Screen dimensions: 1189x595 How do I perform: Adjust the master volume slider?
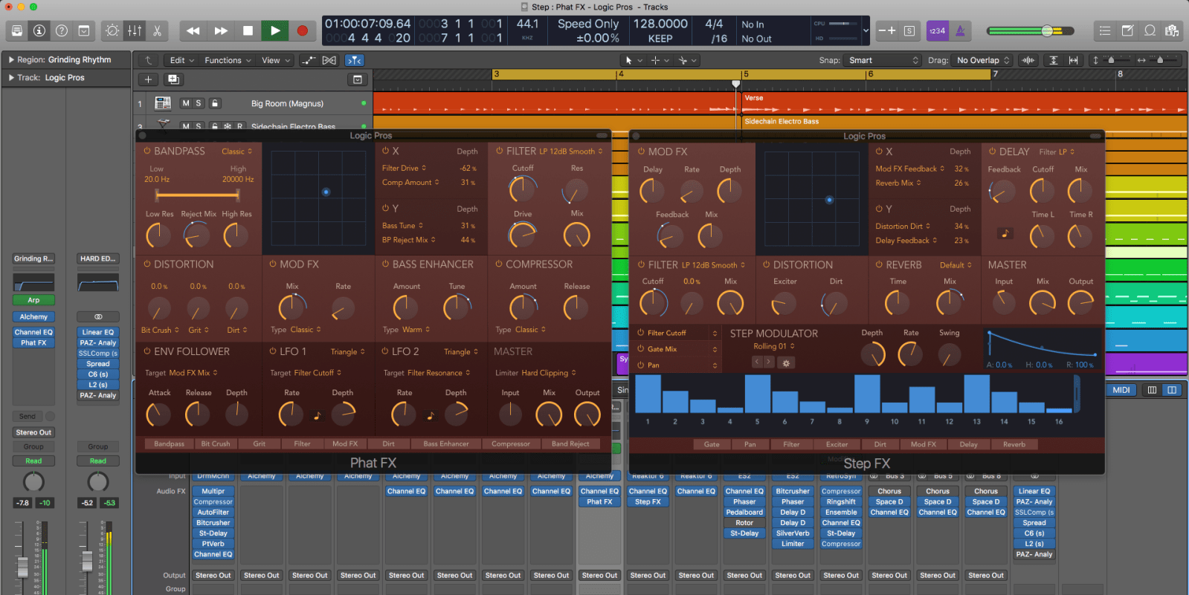(x=1047, y=30)
